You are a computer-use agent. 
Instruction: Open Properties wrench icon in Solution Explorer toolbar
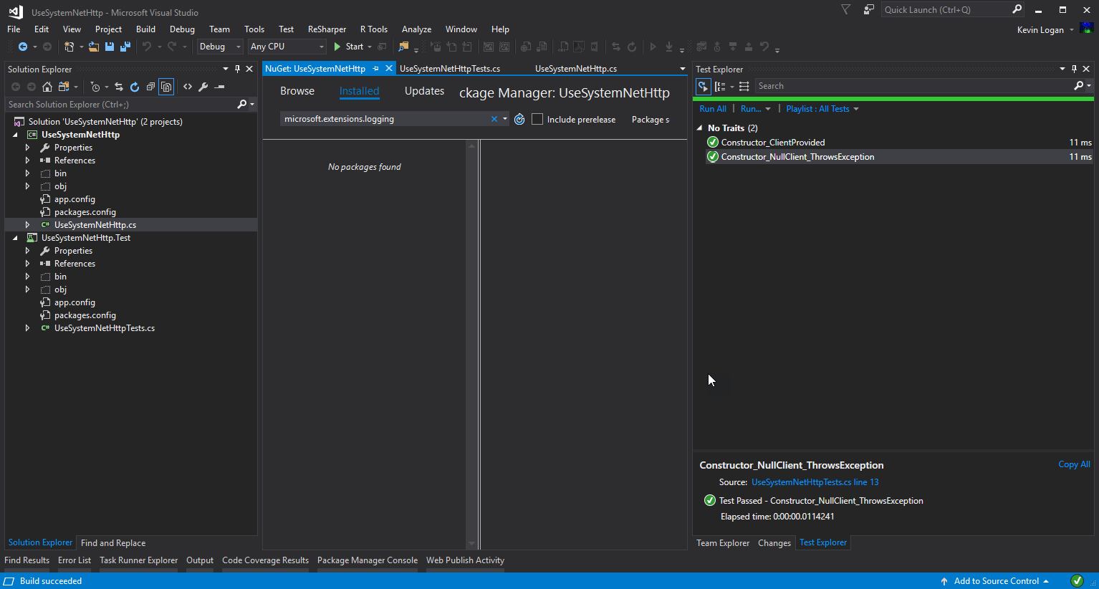203,87
